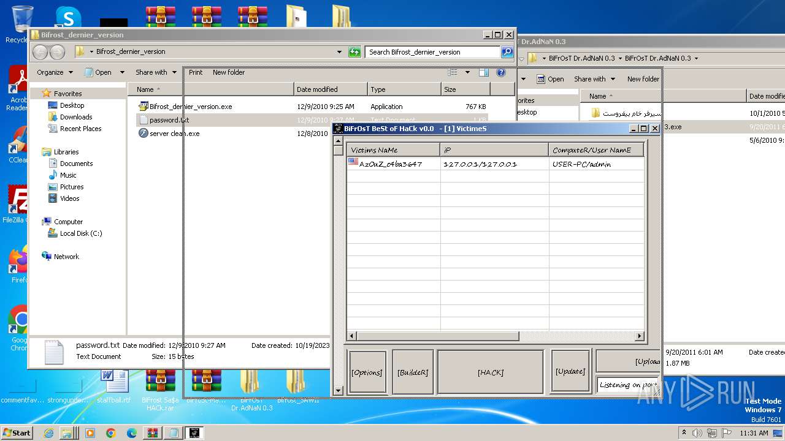This screenshot has height=441, width=785.
Task: Click the [Update] button in Bifrost
Action: (570, 372)
